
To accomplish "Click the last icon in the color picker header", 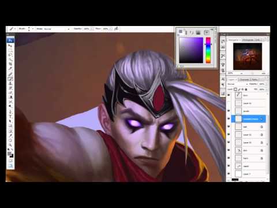I will tap(207, 32).
